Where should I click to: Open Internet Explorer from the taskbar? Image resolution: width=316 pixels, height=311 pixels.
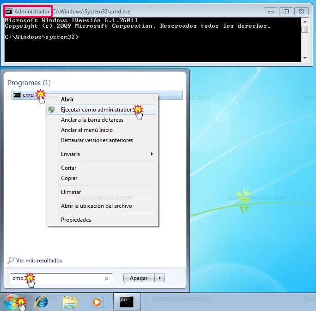pyautogui.click(x=42, y=302)
